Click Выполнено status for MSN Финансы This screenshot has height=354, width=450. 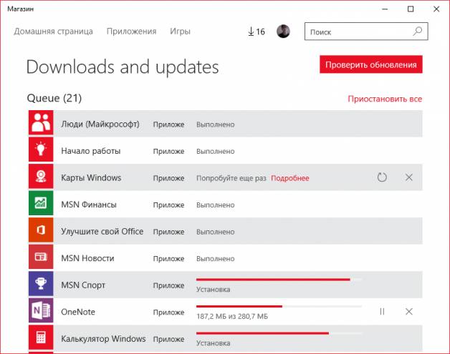(216, 205)
